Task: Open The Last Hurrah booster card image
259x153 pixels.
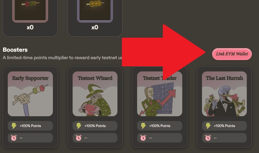Action: tap(224, 94)
